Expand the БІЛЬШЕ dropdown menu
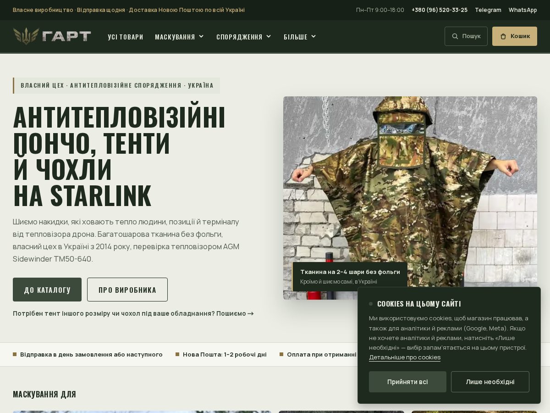The width and height of the screenshot is (550, 413). tap(300, 37)
